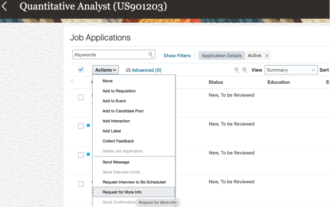Click inside the Keywords search field
The image size is (330, 207).
[x=110, y=55]
